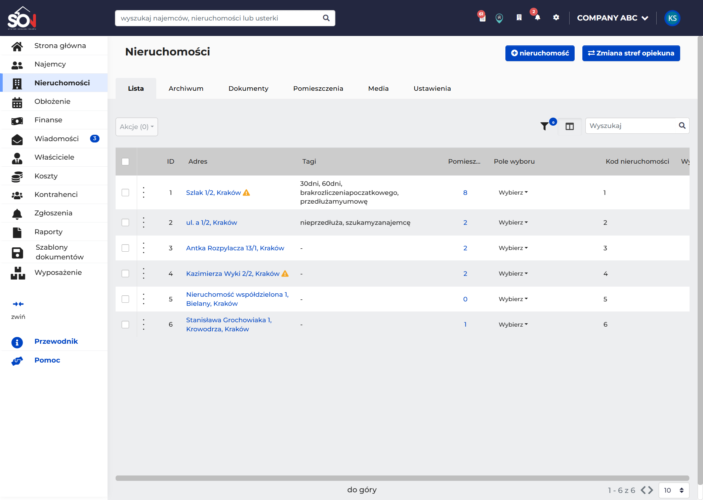Open Antka Rozpylacza 13/1, Kraków link
The height and width of the screenshot is (500, 703).
click(235, 248)
